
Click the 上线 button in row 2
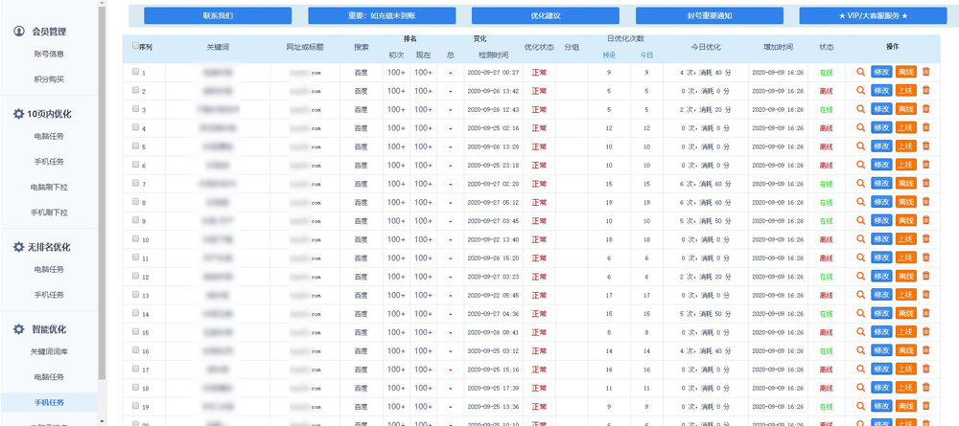point(906,91)
